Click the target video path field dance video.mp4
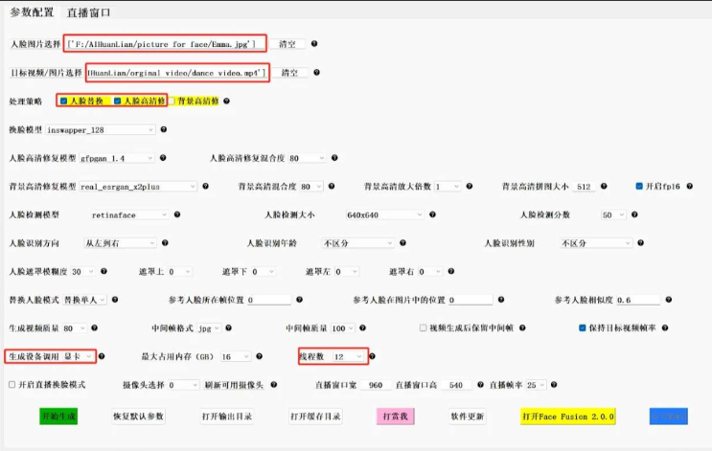This screenshot has height=451, width=712. tap(177, 73)
